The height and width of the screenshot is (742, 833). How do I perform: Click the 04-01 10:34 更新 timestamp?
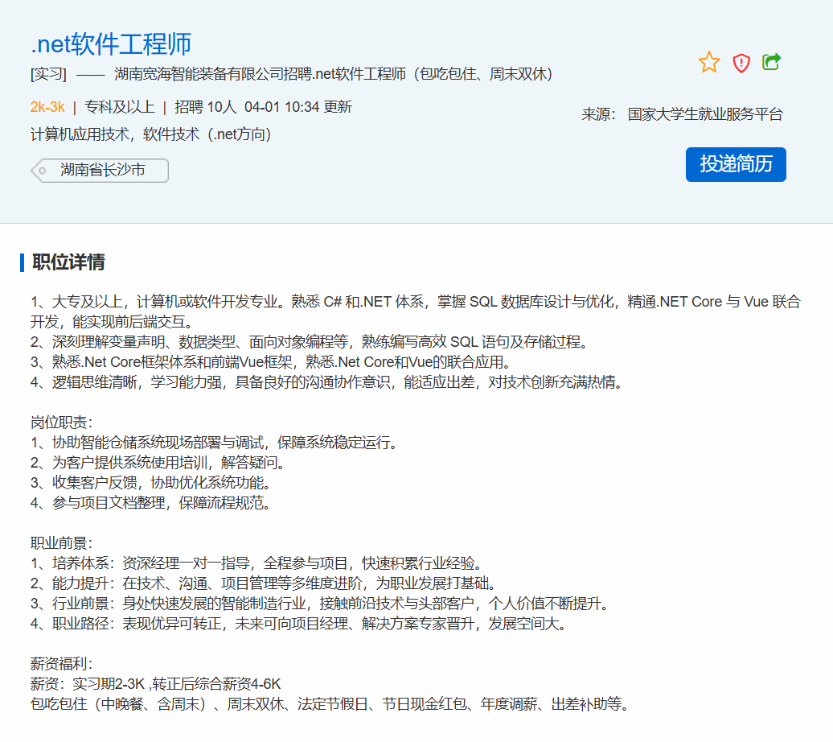[x=297, y=107]
